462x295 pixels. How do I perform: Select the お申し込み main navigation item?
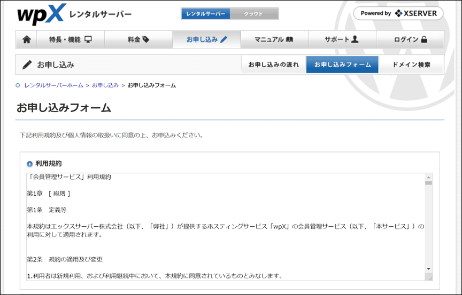(x=206, y=39)
